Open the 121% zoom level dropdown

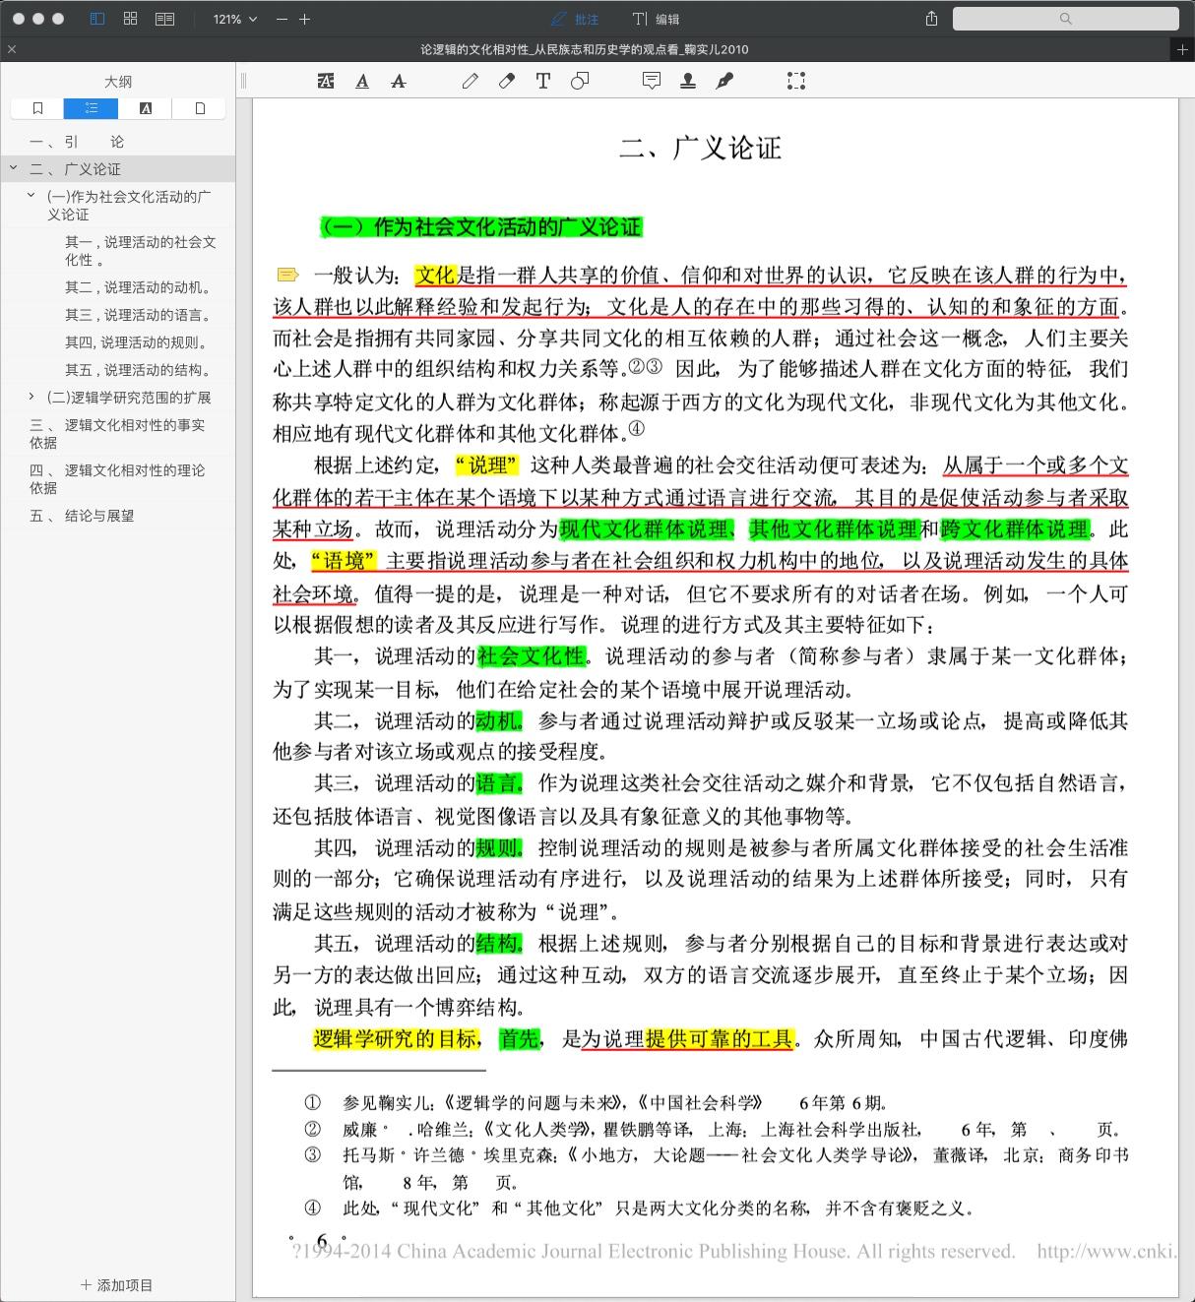pyautogui.click(x=234, y=19)
